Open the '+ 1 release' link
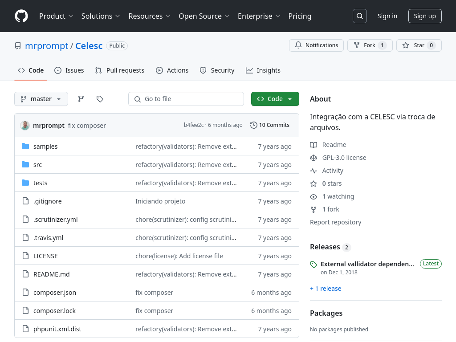Screen dimensions: 456x342 (326, 289)
